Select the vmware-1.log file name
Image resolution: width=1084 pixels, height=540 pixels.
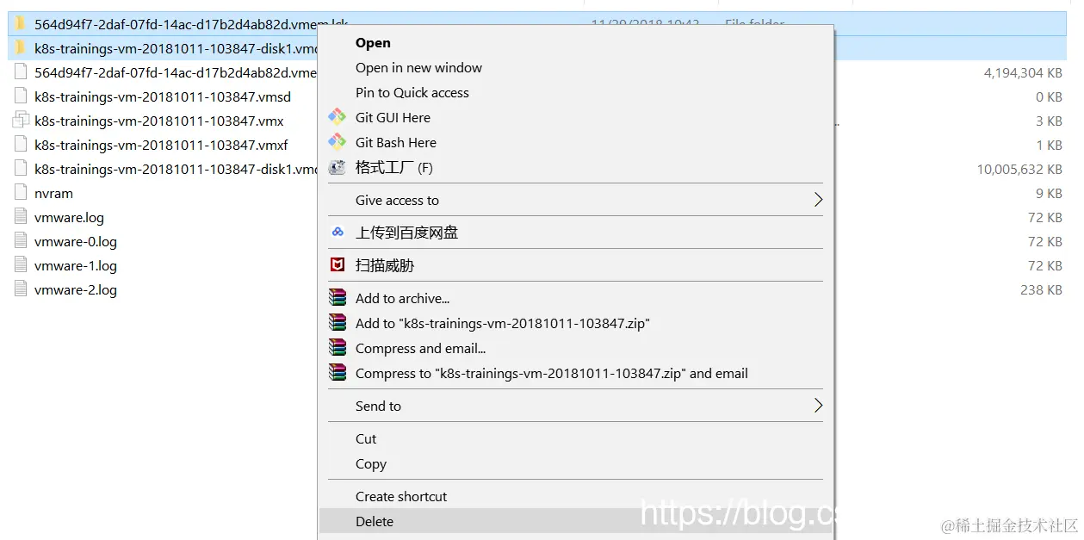coord(76,265)
